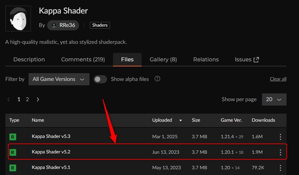This screenshot has height=175, width=299.
Task: Click the Game Ver. column header
Action: point(231,120)
